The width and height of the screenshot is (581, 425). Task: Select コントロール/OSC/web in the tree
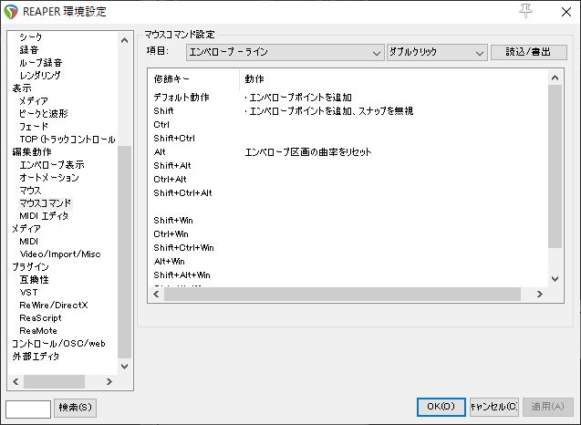click(x=58, y=344)
